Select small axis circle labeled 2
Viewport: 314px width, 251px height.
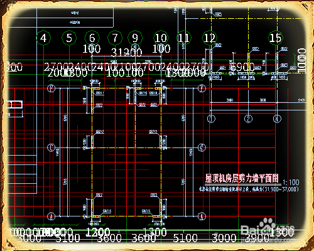248,119
